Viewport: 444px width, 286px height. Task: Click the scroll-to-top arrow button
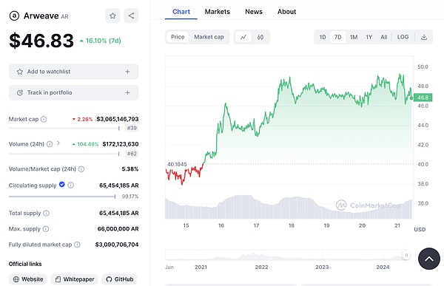[x=429, y=259]
